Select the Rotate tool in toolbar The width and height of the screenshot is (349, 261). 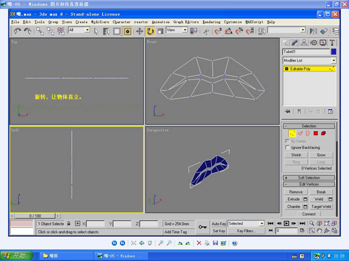(150, 31)
